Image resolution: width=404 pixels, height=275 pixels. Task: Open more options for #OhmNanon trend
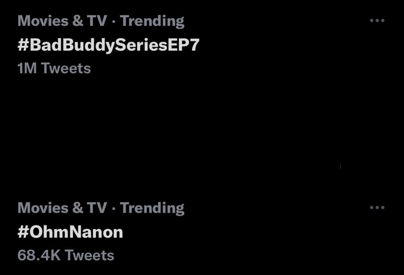pos(377,208)
